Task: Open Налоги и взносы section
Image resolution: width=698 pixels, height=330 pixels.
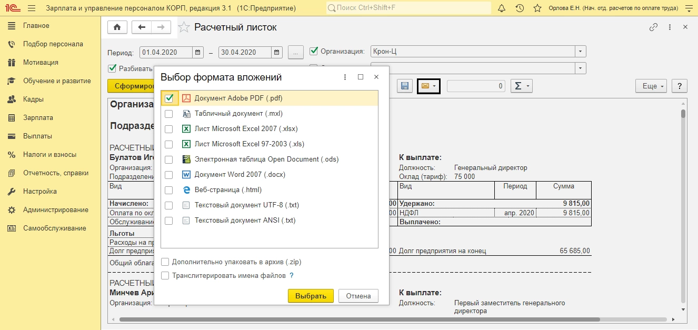Action: (x=49, y=155)
